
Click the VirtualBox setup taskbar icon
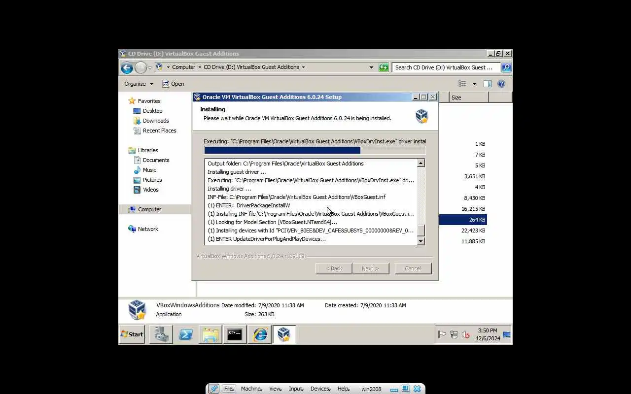coord(284,334)
